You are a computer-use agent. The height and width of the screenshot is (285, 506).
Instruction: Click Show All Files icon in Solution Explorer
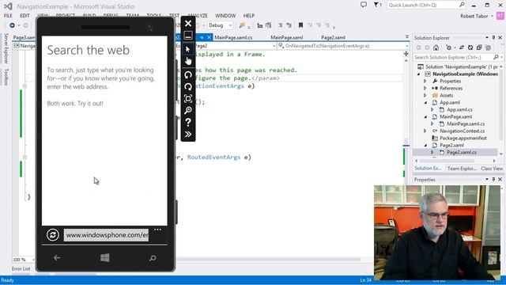click(x=488, y=47)
